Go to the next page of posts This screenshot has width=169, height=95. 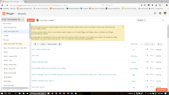pos(152,44)
